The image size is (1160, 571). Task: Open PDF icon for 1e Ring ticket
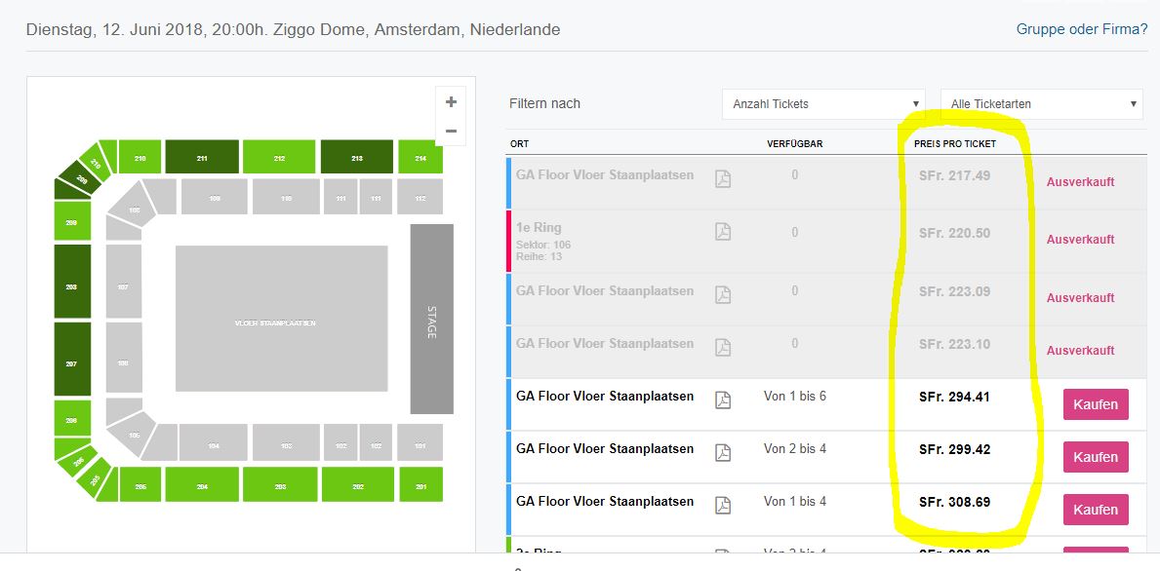pos(723,232)
